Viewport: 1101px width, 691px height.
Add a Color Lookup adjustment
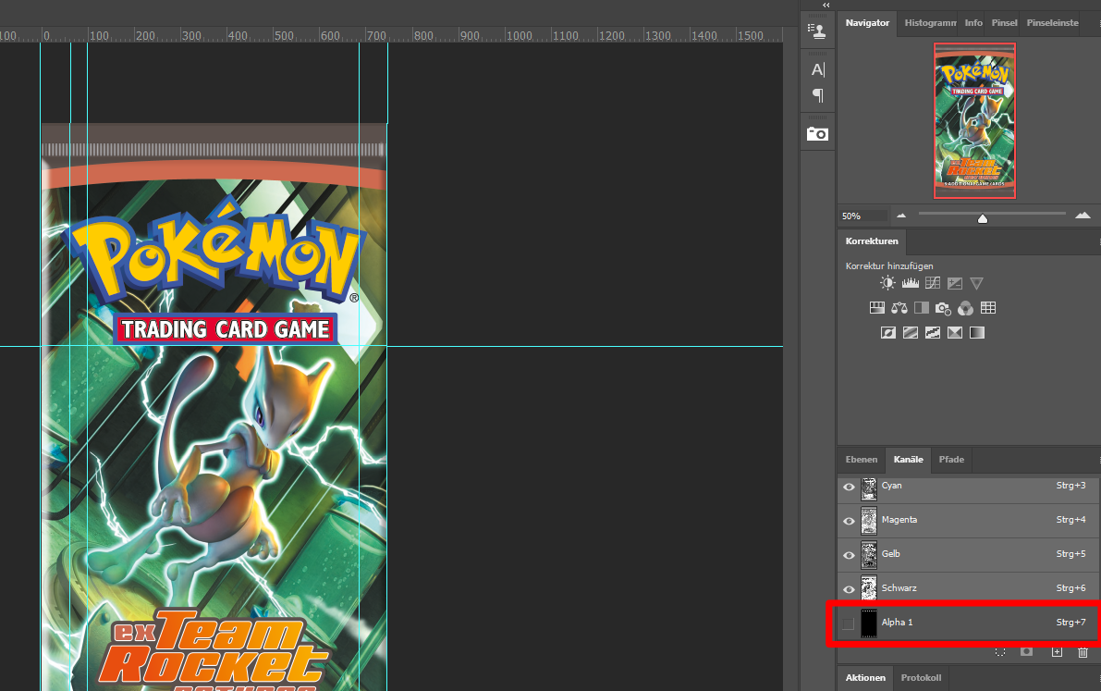click(988, 308)
